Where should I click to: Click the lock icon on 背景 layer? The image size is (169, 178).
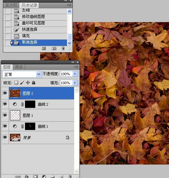pos(67,137)
